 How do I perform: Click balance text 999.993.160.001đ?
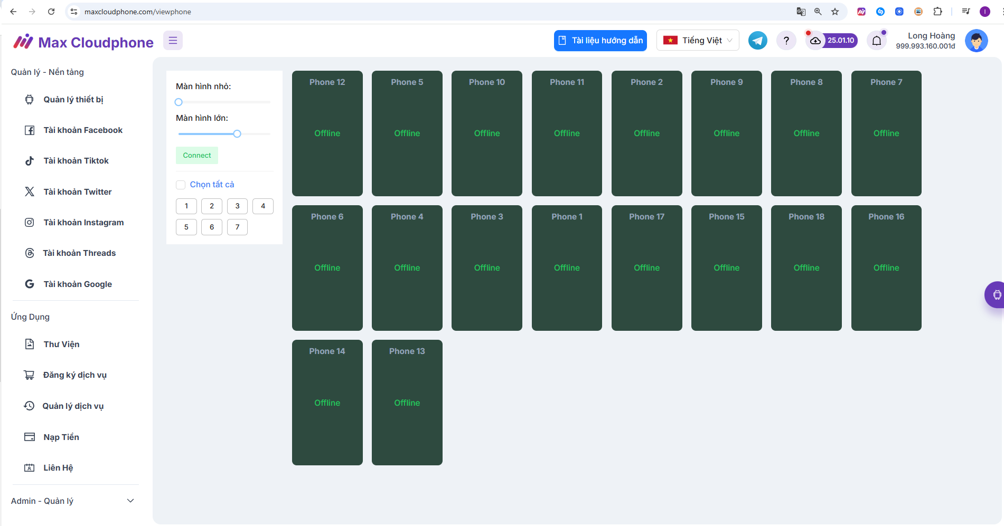925,46
